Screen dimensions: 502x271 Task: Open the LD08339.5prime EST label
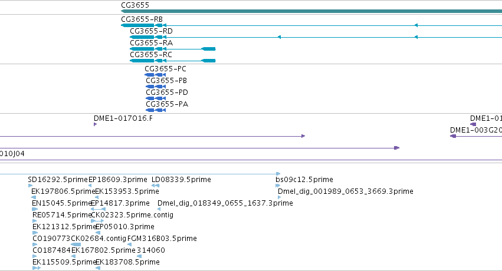tap(181, 180)
